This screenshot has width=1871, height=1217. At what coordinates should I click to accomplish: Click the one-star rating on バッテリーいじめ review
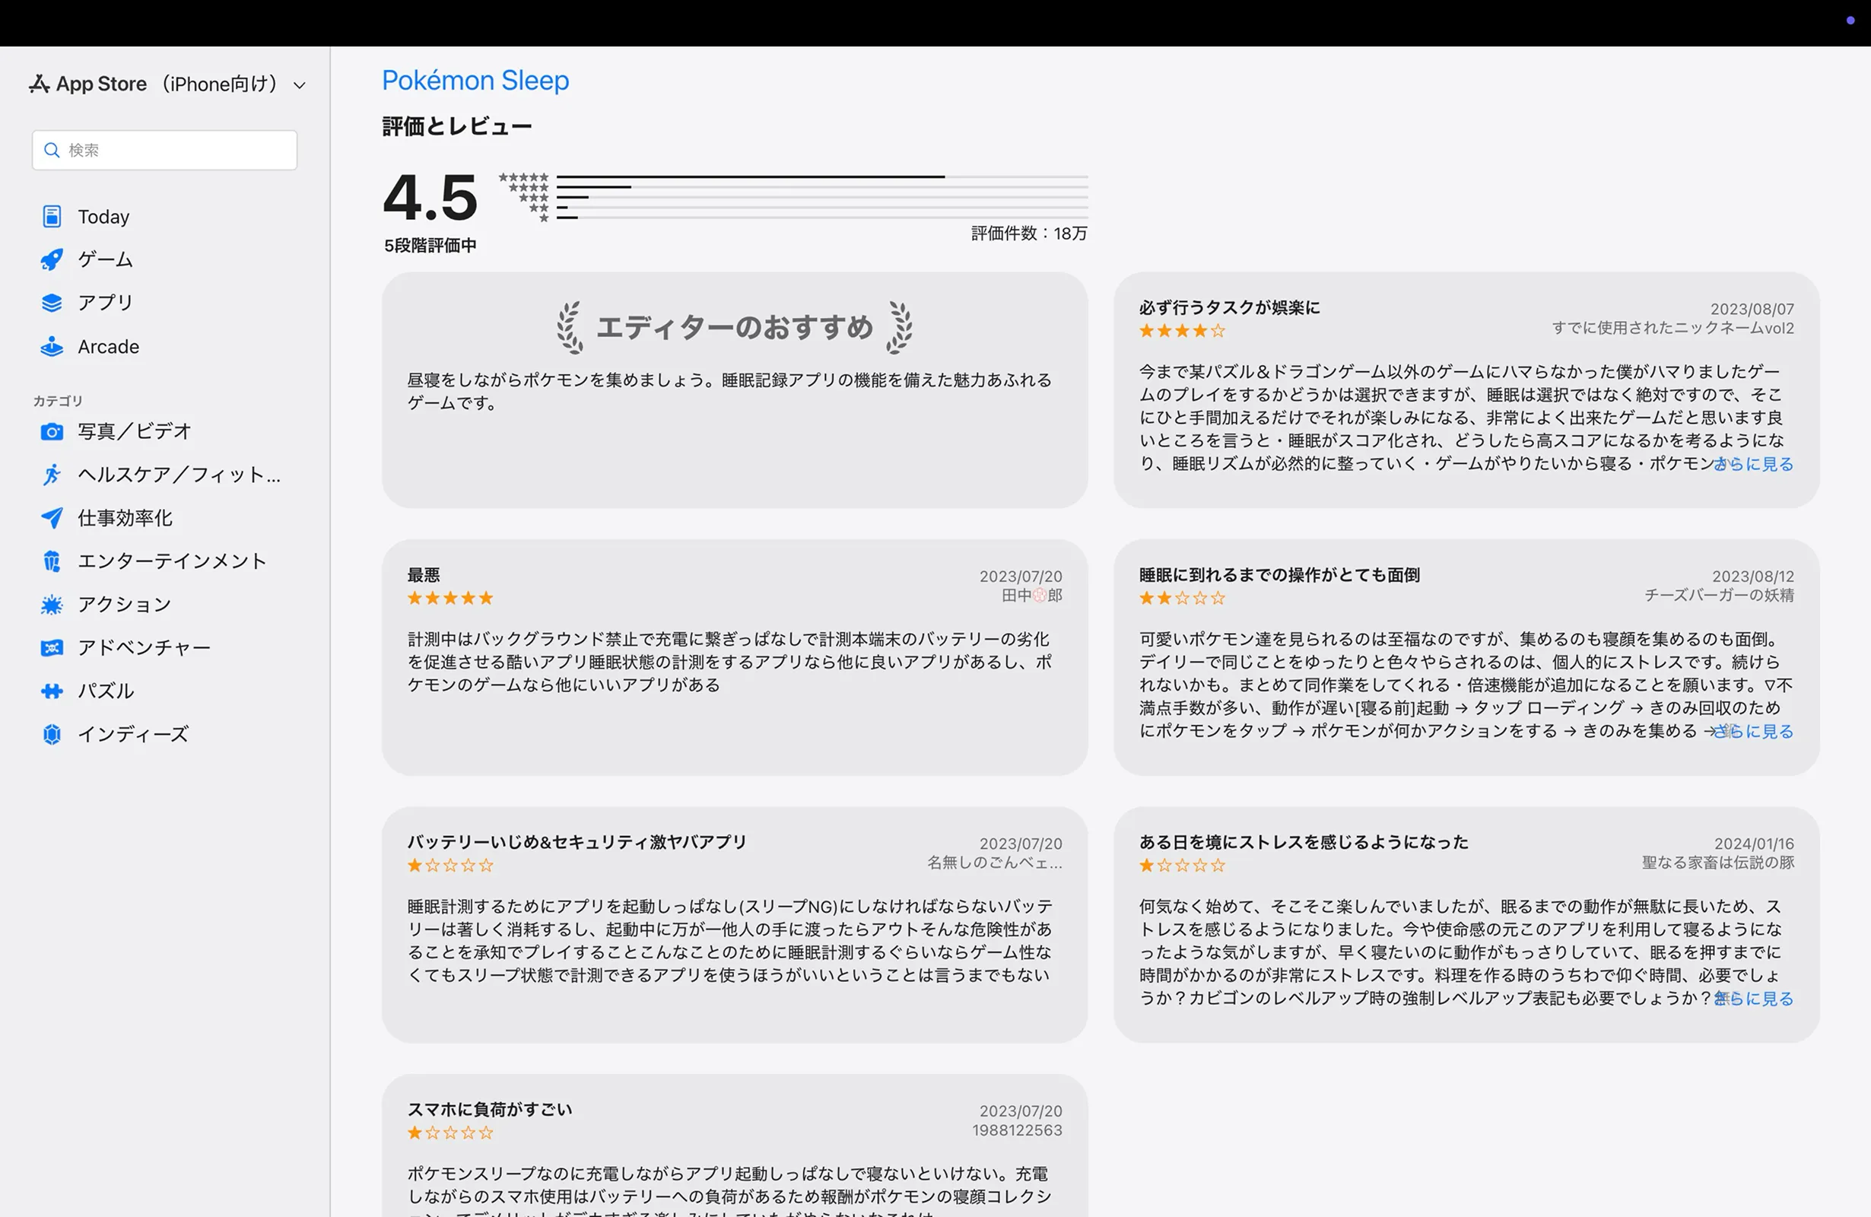click(x=450, y=866)
